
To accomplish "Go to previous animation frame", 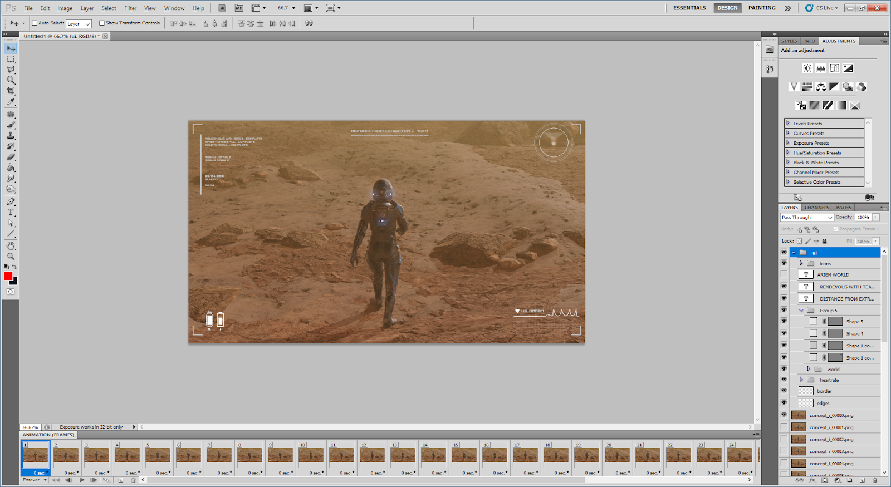I will [x=68, y=480].
